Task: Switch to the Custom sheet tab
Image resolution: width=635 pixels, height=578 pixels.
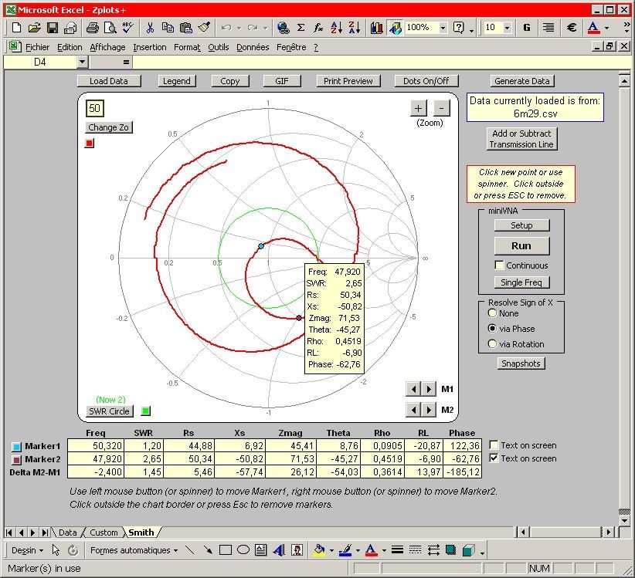Action: click(x=104, y=532)
